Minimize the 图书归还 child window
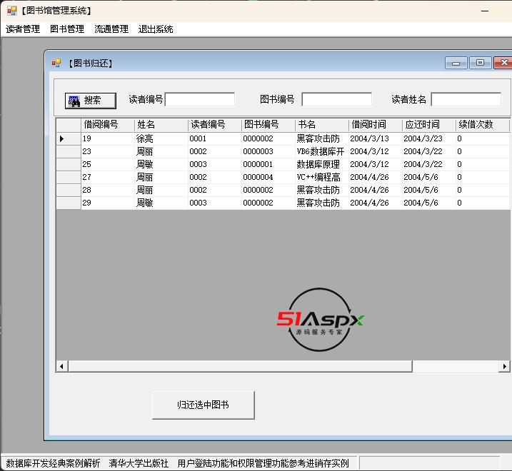Image resolution: width=512 pixels, height=471 pixels. coord(456,63)
